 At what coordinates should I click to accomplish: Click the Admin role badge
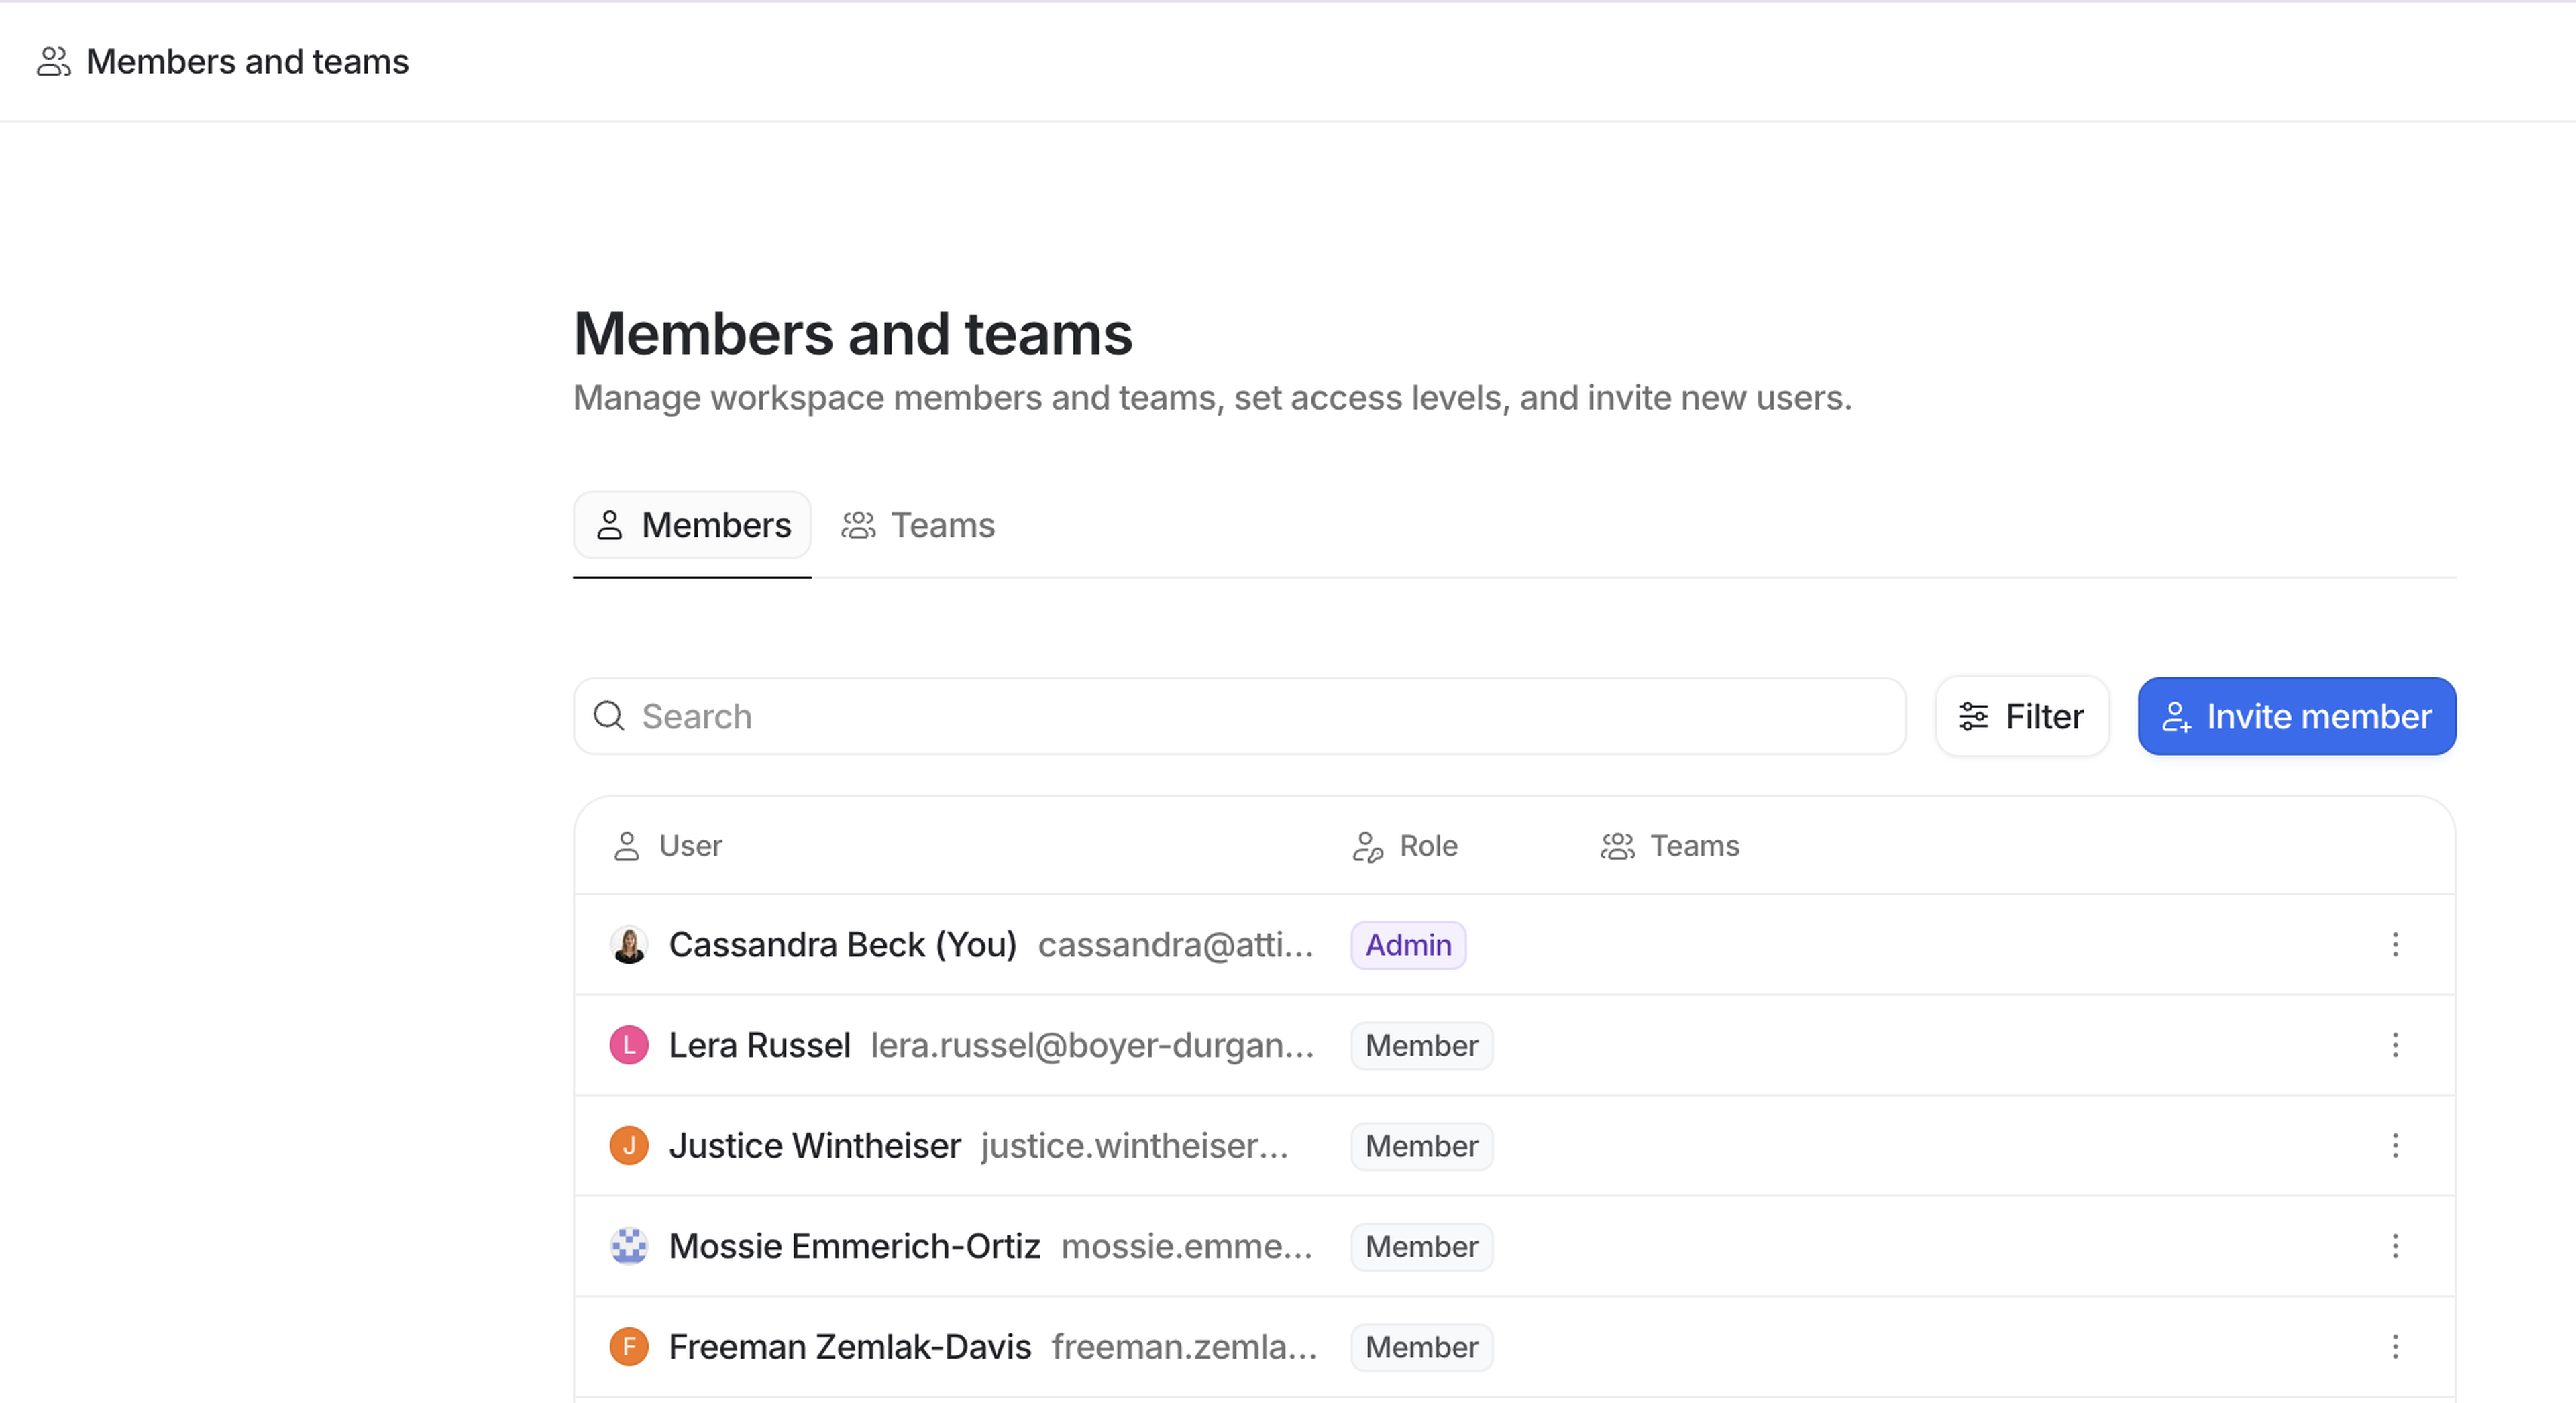pyautogui.click(x=1407, y=945)
